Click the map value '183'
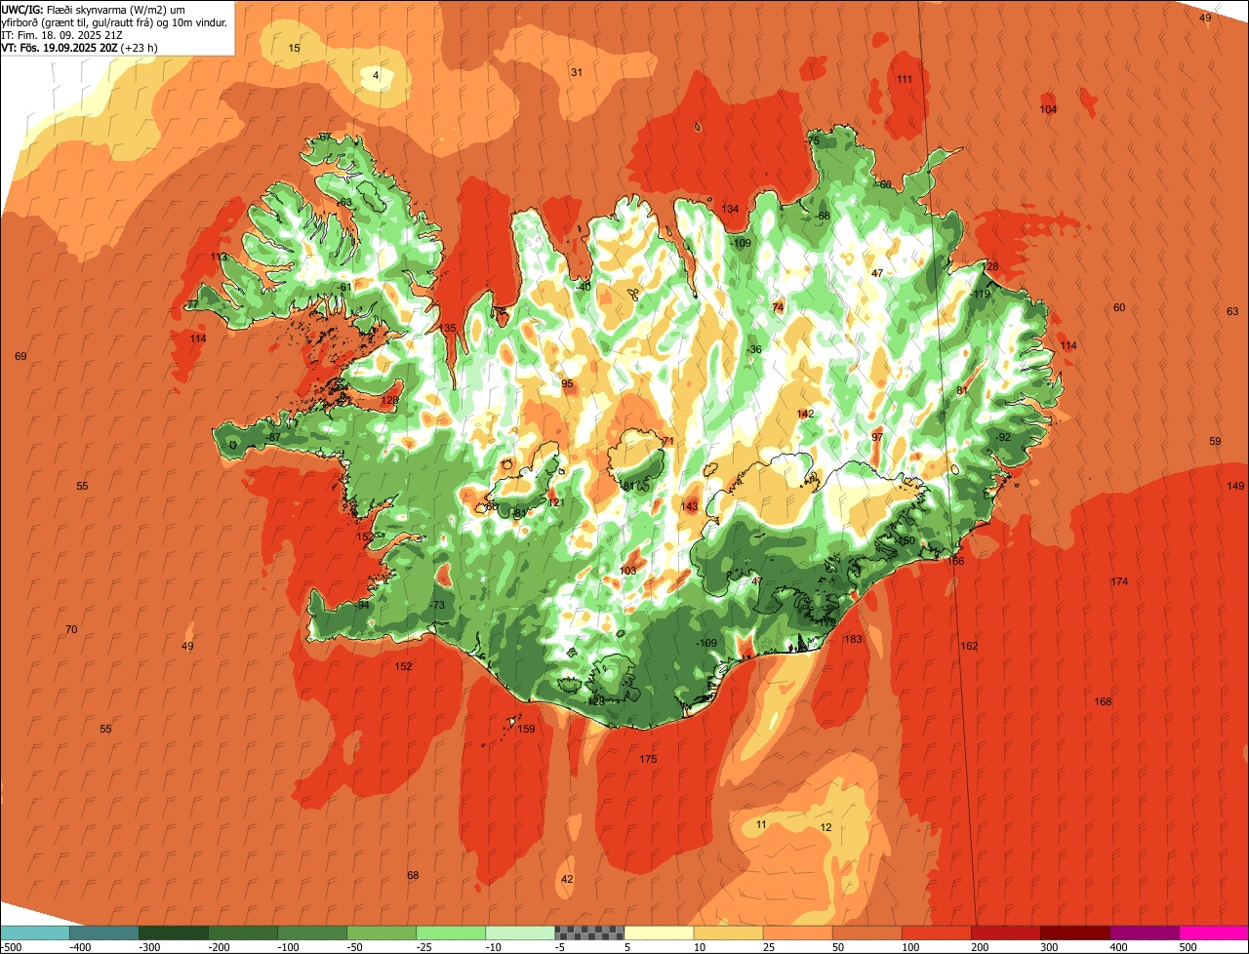 tap(853, 639)
